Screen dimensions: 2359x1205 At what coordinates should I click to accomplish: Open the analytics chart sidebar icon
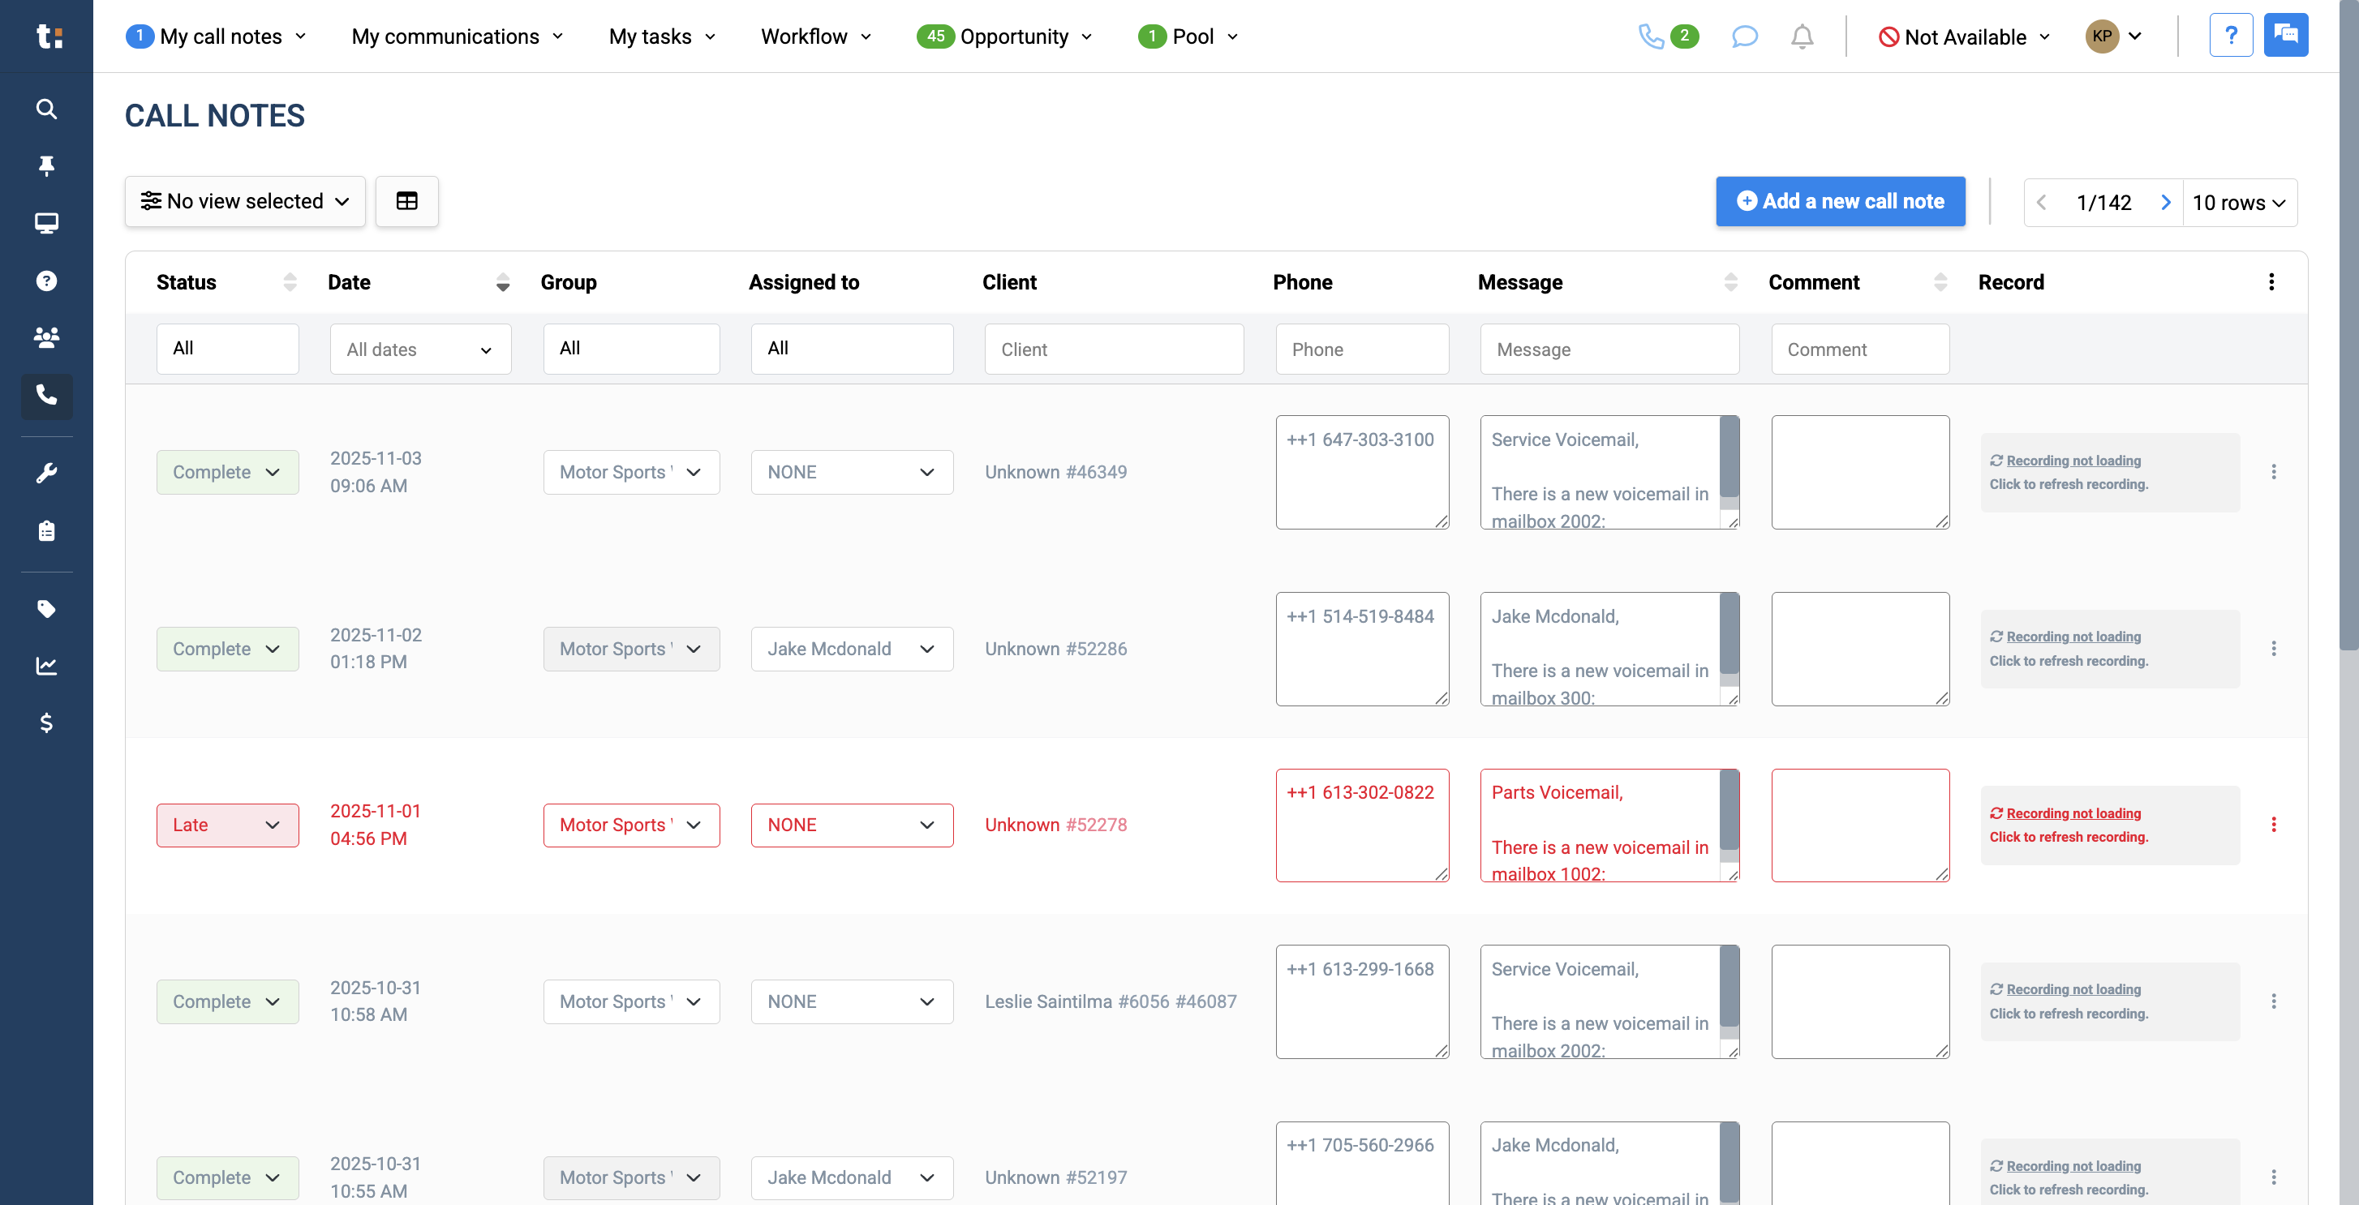[45, 666]
